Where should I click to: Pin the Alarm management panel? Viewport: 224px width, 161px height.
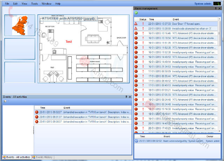pos(216,8)
